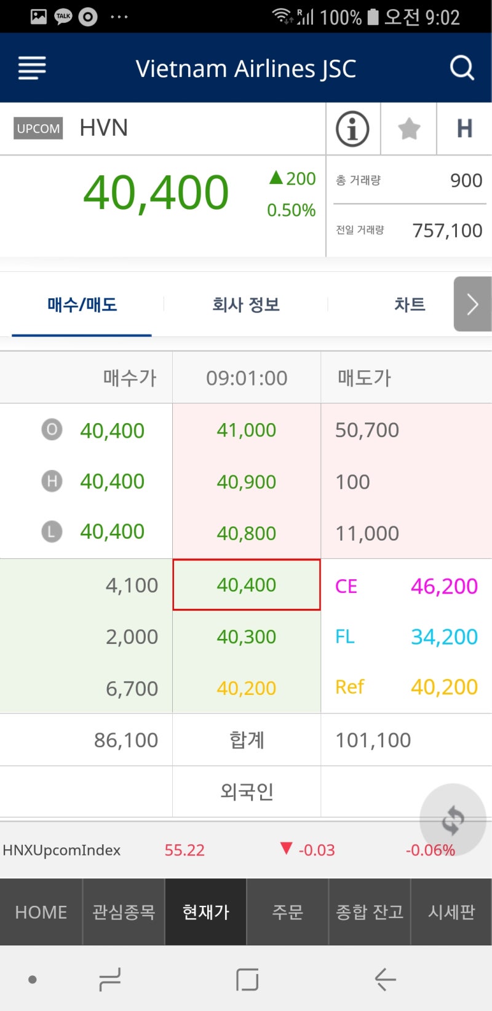Image resolution: width=492 pixels, height=1011 pixels.
Task: Tap the circular refresh quotes icon
Action: pos(453,820)
